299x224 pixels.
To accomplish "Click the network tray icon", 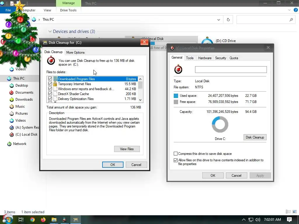I will click(x=251, y=220).
